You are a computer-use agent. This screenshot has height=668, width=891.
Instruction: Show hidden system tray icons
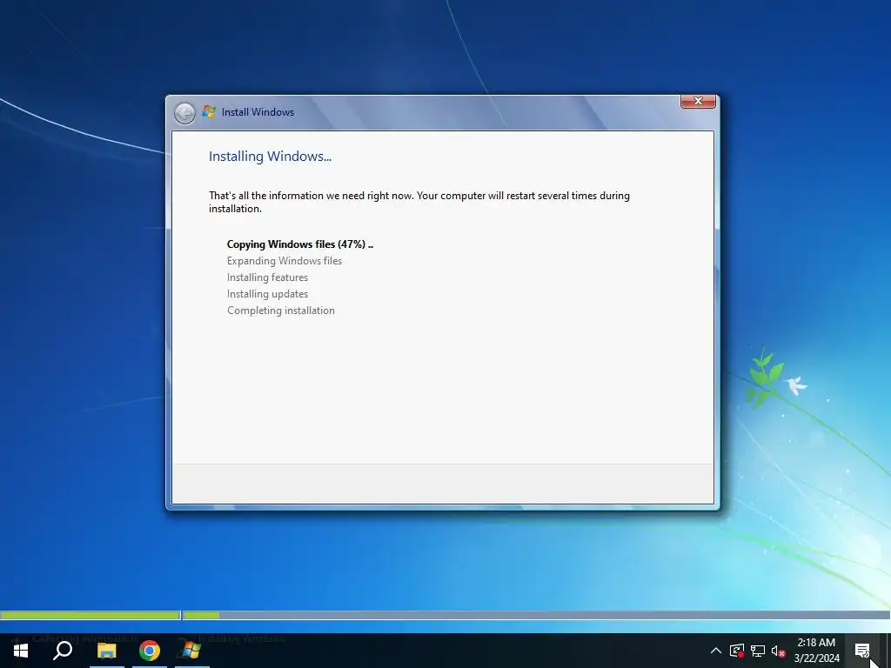point(716,651)
